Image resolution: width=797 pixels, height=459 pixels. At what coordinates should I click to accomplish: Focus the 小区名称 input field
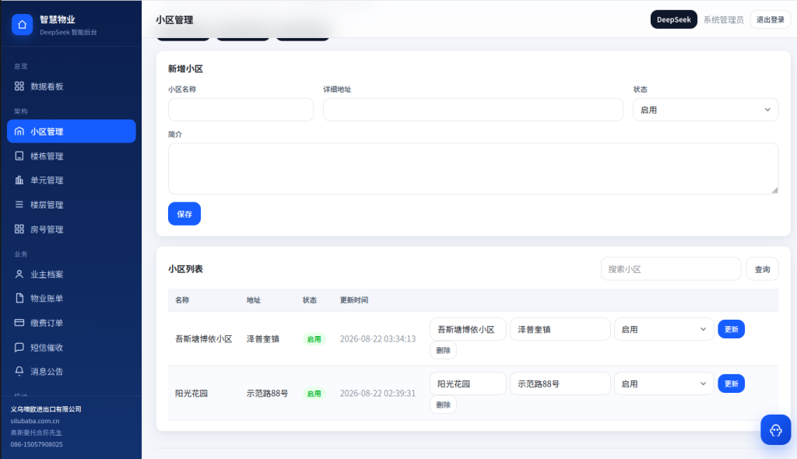(x=241, y=110)
